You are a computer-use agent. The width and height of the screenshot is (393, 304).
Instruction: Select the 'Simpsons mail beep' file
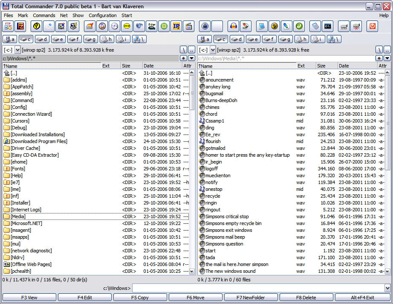pyautogui.click(x=291, y=237)
